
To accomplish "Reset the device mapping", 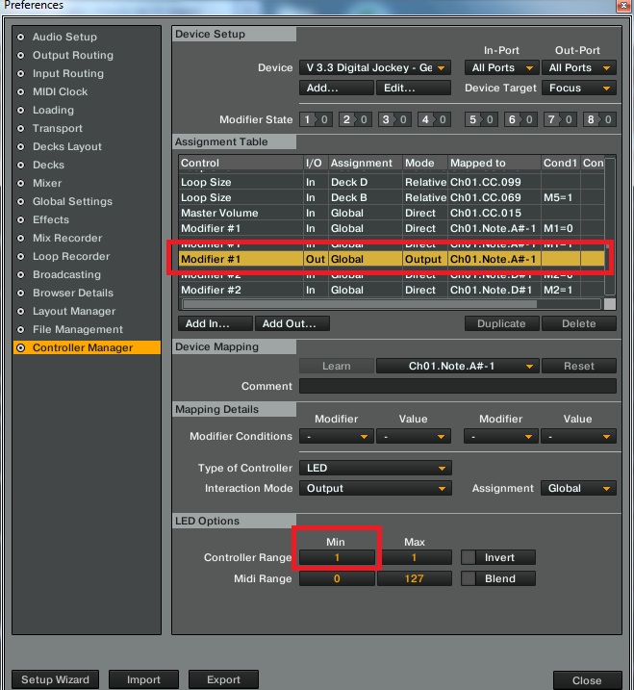I will [x=578, y=366].
